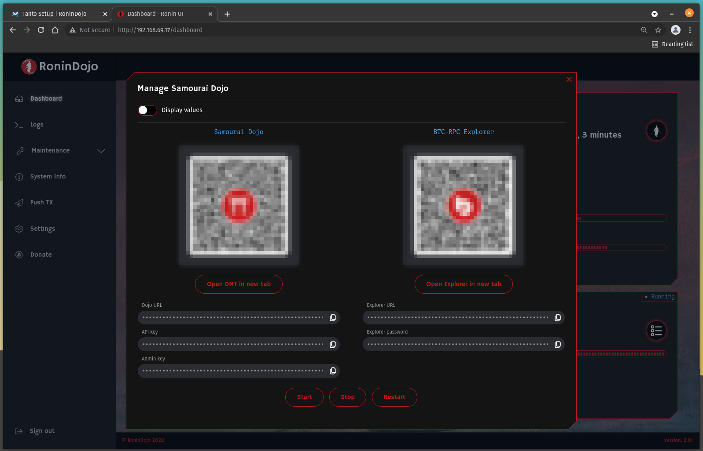Click Open Explorer in new tab
The image size is (703, 451).
[464, 284]
